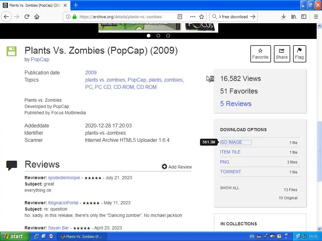Download the TORRENT file
This screenshot has height=241, width=322.
tap(230, 172)
